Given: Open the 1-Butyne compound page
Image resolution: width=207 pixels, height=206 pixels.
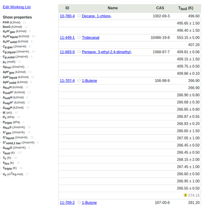Looking at the screenshot, I should (x=89, y=203).
